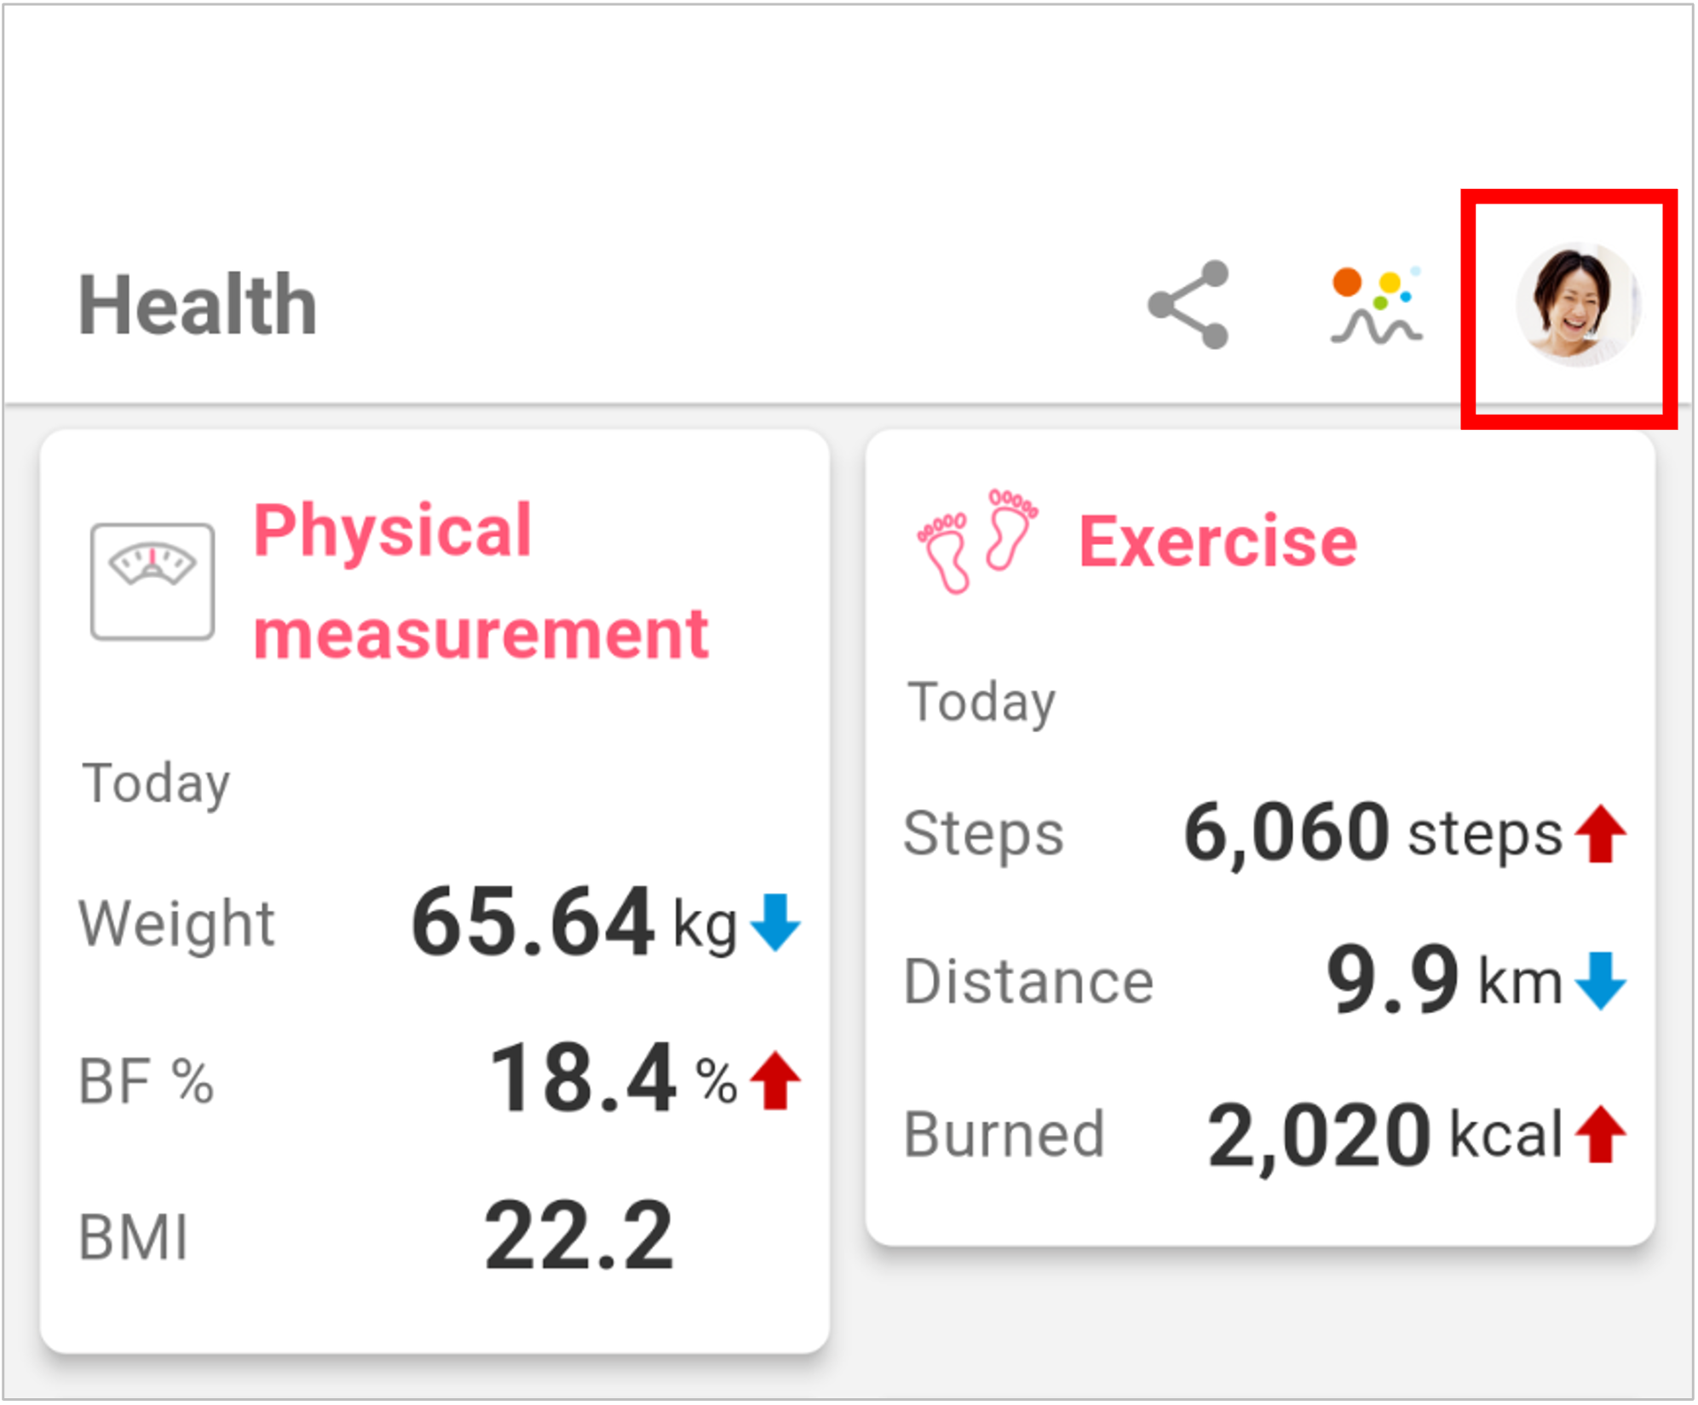Click the red up arrow beside Steps

coord(1601,834)
